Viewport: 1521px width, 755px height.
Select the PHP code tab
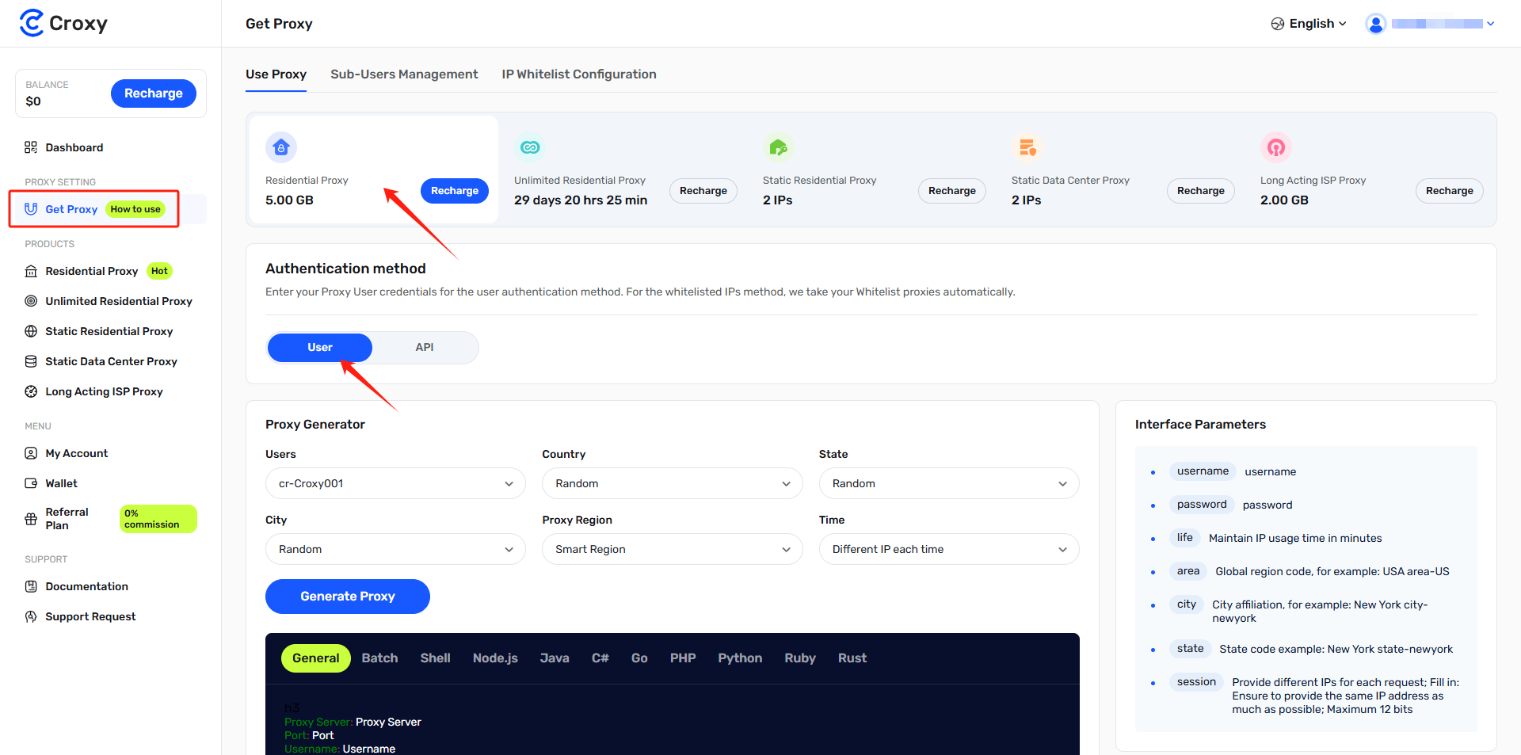pos(683,658)
